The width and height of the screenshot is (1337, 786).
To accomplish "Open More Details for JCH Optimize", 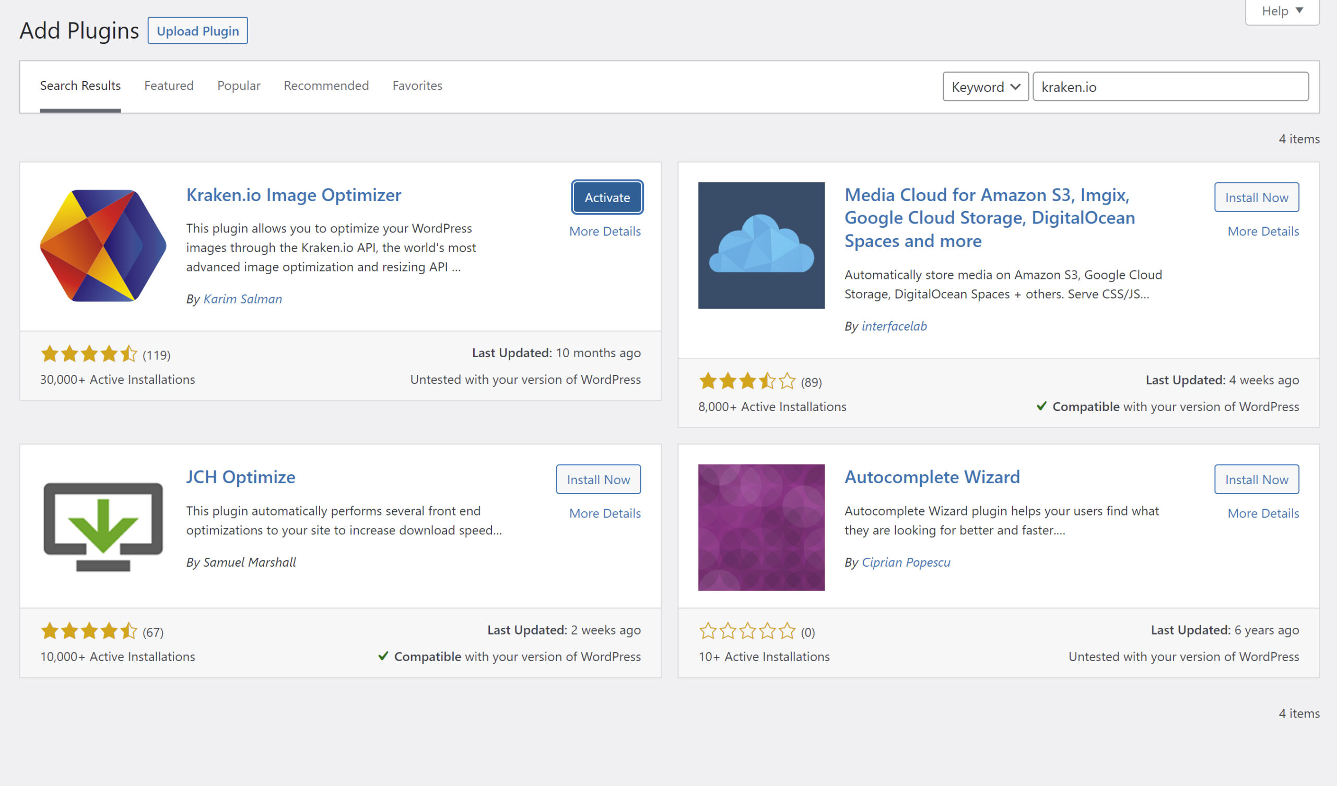I will point(605,513).
